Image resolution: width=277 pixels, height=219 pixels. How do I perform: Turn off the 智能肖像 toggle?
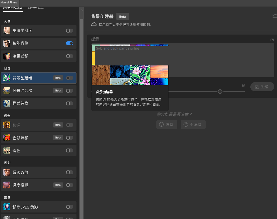(70, 43)
